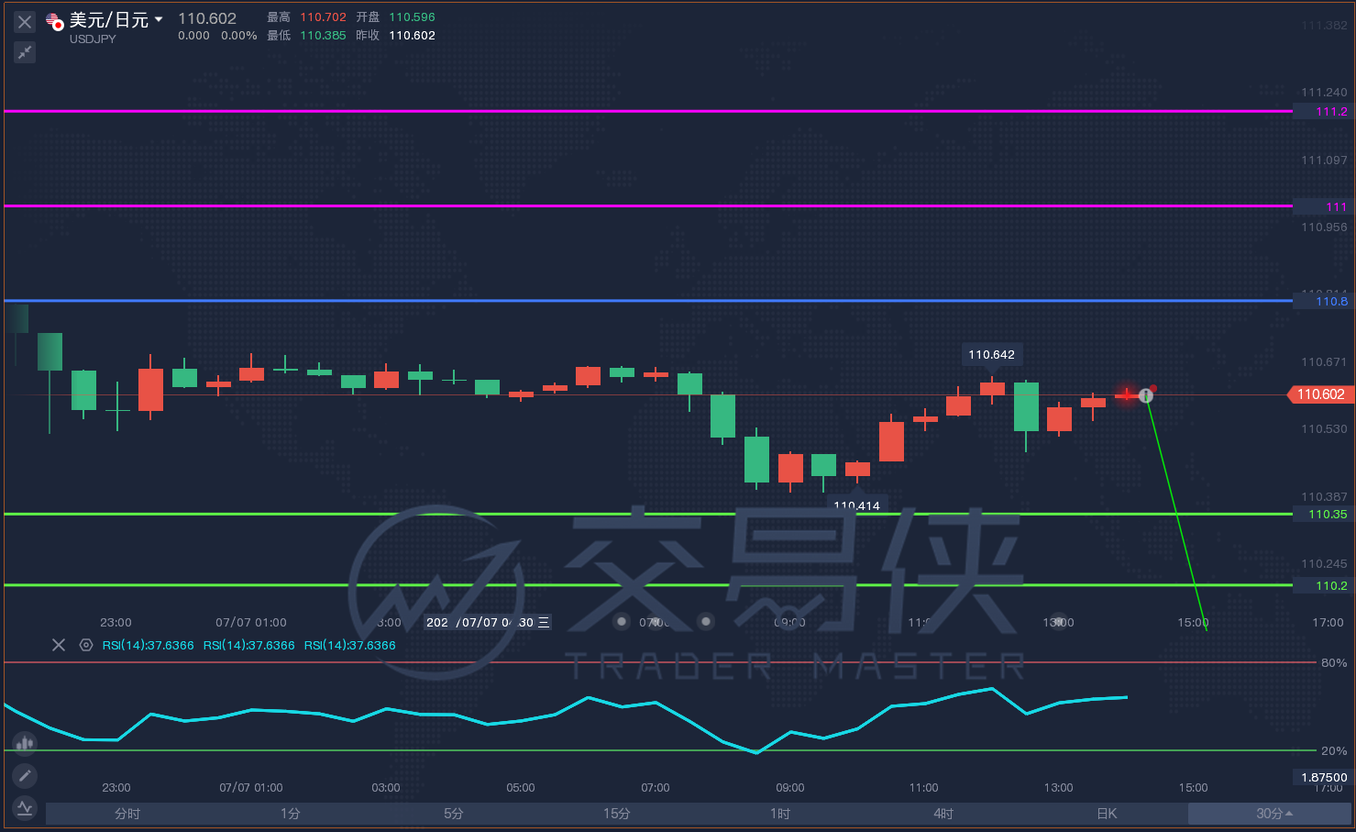Image resolution: width=1356 pixels, height=832 pixels.
Task: Open RSI indicator settings hexagon icon
Action: 86,645
